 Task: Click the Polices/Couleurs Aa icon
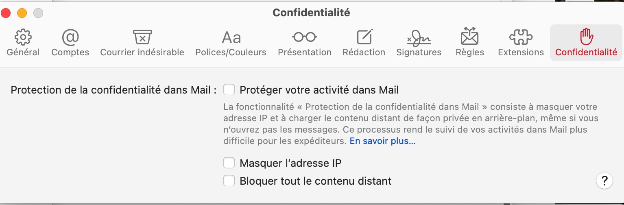point(231,38)
